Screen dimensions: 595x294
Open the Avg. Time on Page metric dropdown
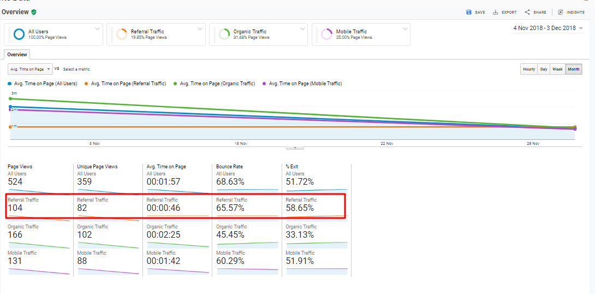(30, 69)
